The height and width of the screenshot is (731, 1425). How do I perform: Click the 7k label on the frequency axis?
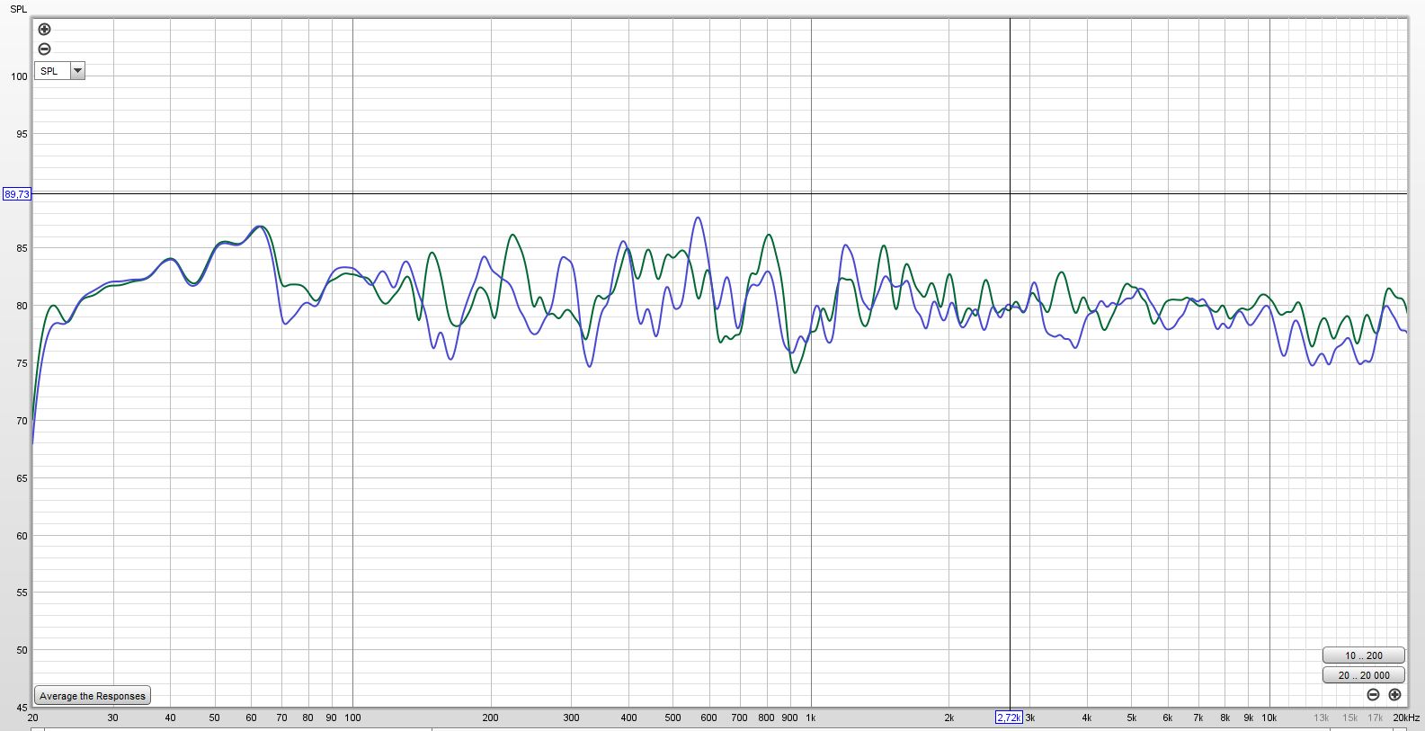(x=1198, y=718)
